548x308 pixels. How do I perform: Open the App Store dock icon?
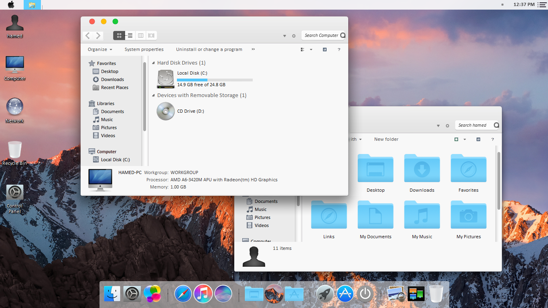[x=345, y=294]
